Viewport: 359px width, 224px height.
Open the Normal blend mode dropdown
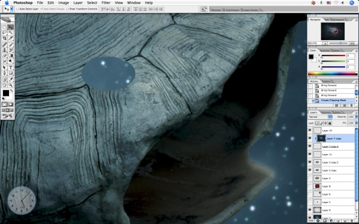(x=320, y=117)
